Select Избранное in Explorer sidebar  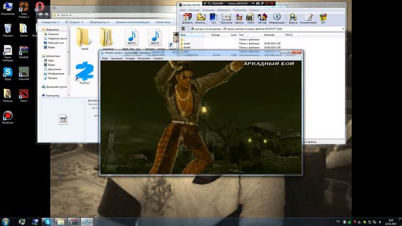point(50,30)
